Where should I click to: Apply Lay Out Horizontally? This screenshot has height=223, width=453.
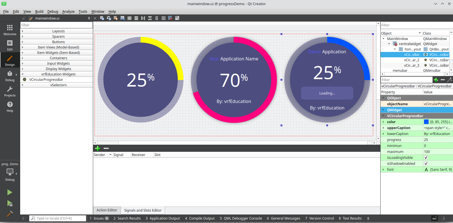[x=130, y=18]
